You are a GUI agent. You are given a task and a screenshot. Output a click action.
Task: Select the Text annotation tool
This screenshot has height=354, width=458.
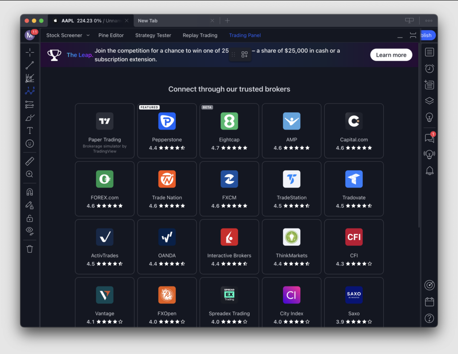pos(30,131)
